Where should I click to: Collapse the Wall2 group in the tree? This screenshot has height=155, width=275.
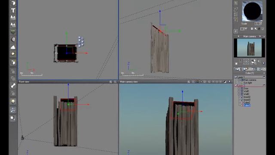(239, 94)
